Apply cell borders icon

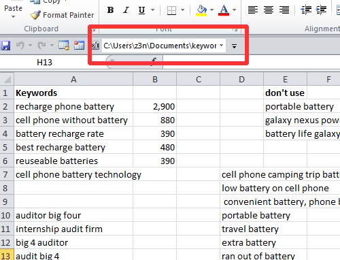pos(171,10)
